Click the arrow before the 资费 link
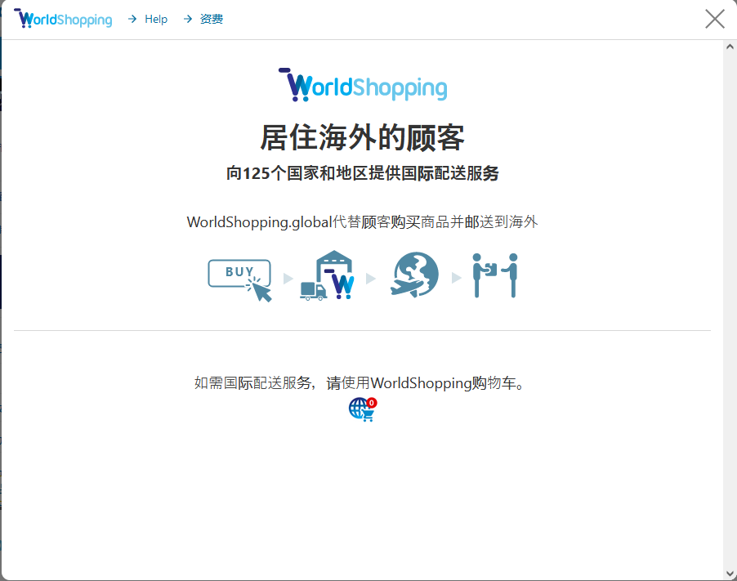Screen dimensions: 737x581 coord(188,19)
